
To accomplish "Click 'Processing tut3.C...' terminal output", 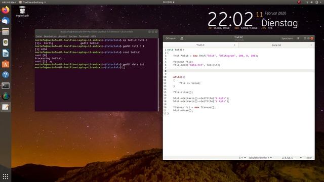I will click(x=50, y=59).
